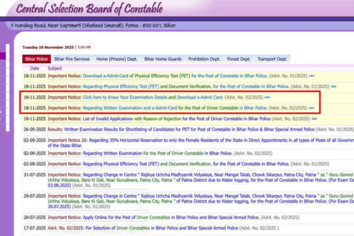Switch to Prohibition Dept. tab
354x236 pixels.
205,59
